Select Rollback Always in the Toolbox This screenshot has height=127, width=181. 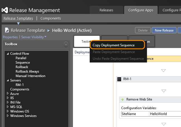[27, 71]
